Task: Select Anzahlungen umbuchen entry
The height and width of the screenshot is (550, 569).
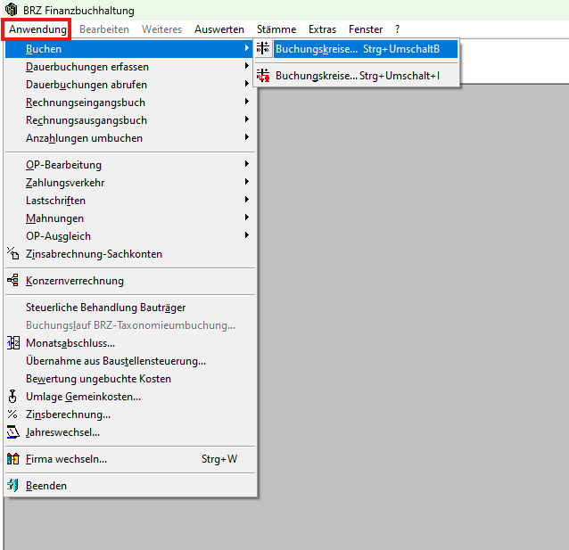Action: tap(130, 138)
